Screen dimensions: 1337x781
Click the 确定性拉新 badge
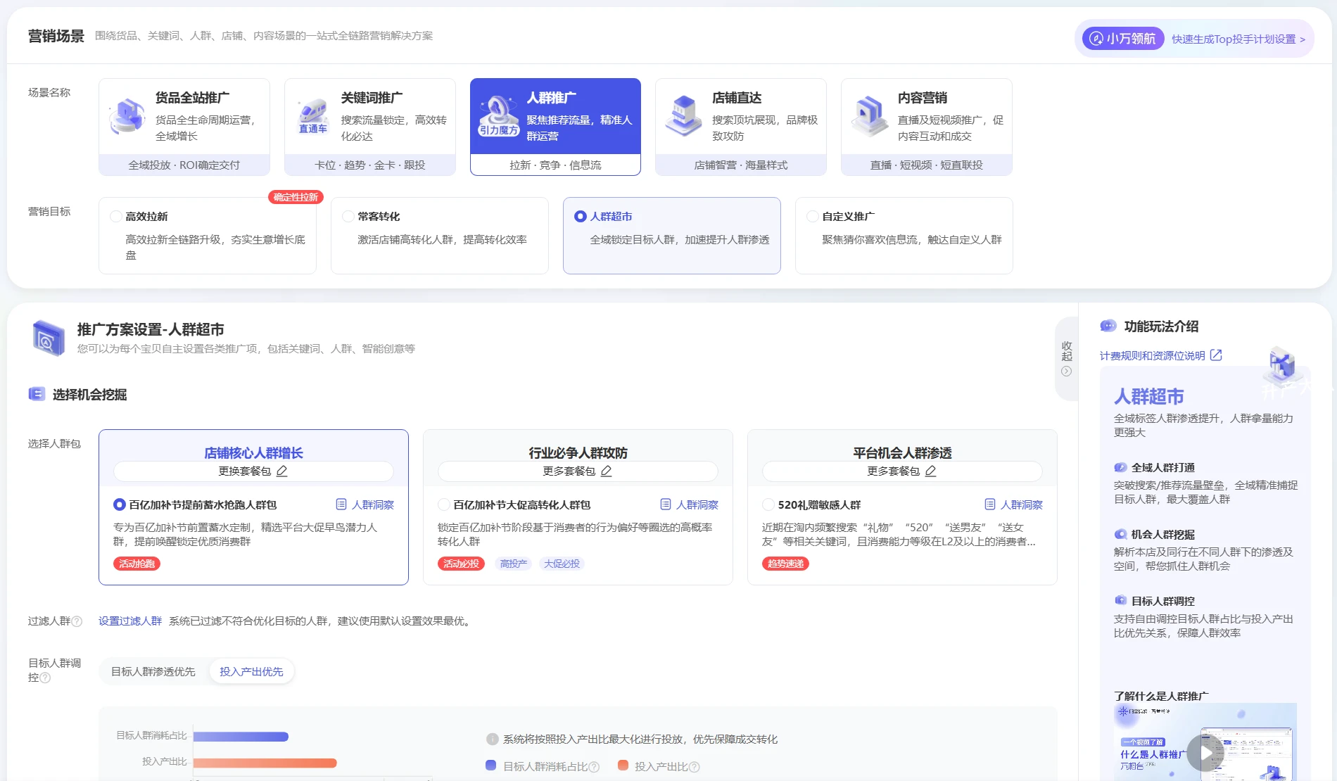tap(296, 197)
